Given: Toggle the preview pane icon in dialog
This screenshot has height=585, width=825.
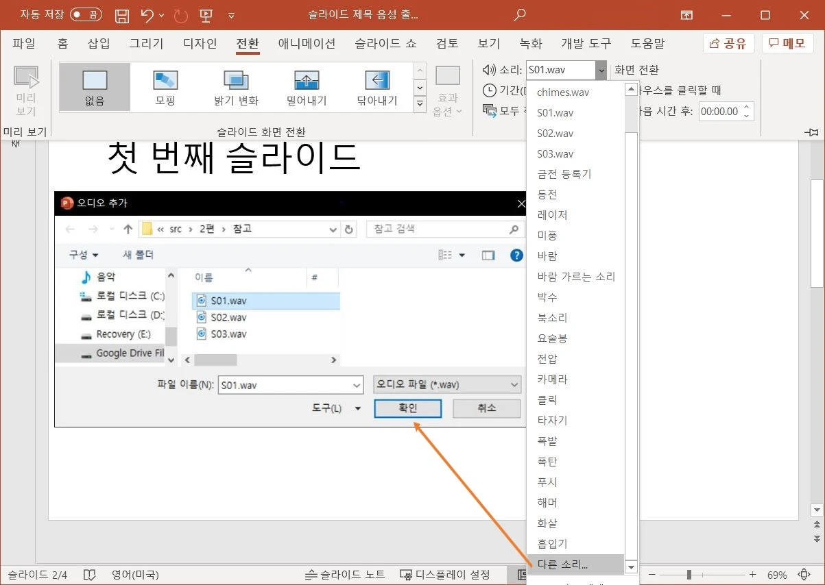Looking at the screenshot, I should [488, 255].
